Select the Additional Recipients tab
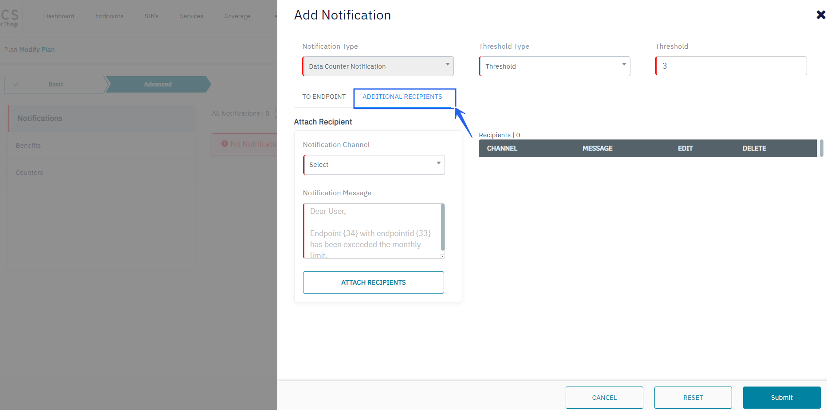The height and width of the screenshot is (410, 827). coord(402,97)
